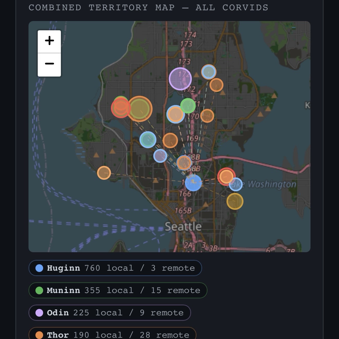This screenshot has width=339, height=339.
Task: Click the large purple circle marker
Action: pos(180,79)
